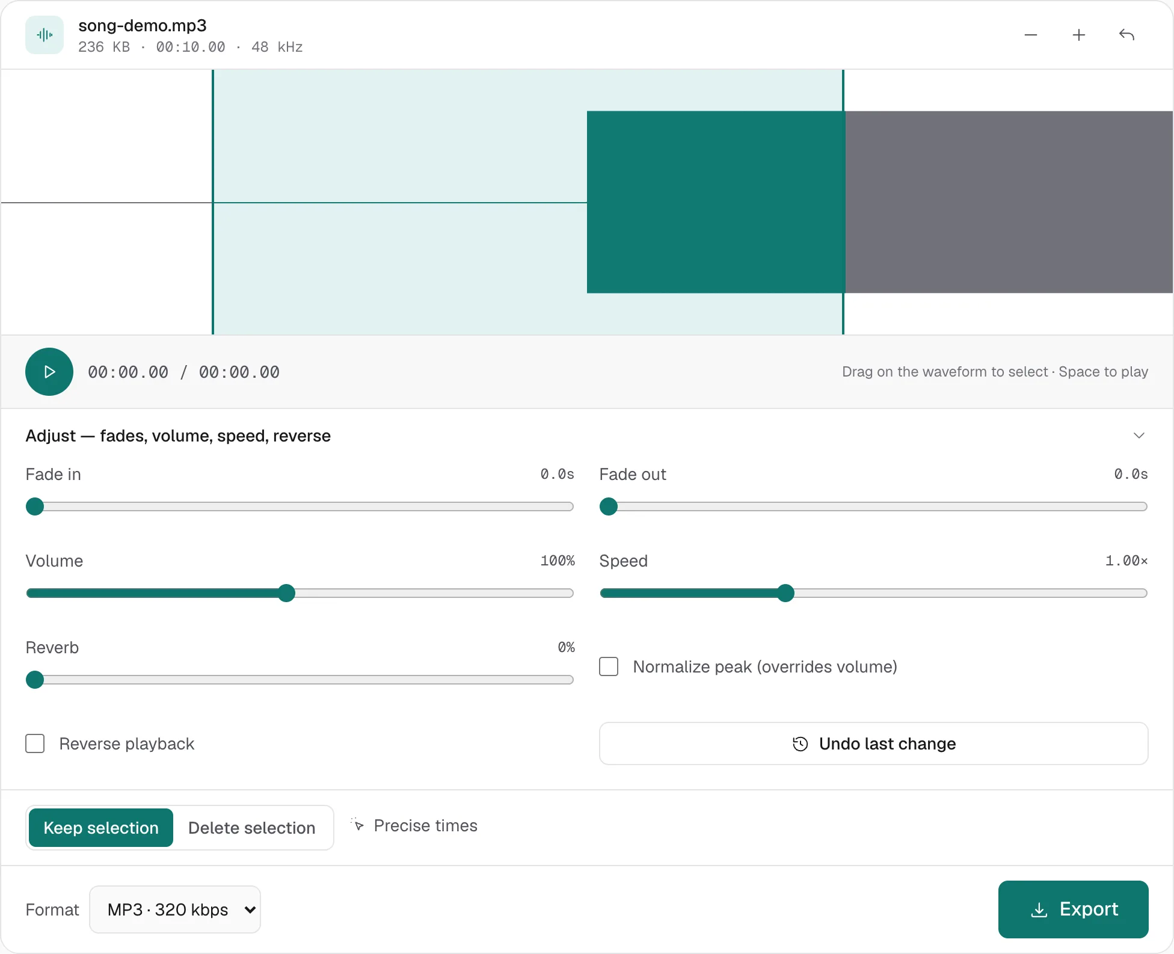
Task: Click the Volume 100% value
Action: coord(558,561)
